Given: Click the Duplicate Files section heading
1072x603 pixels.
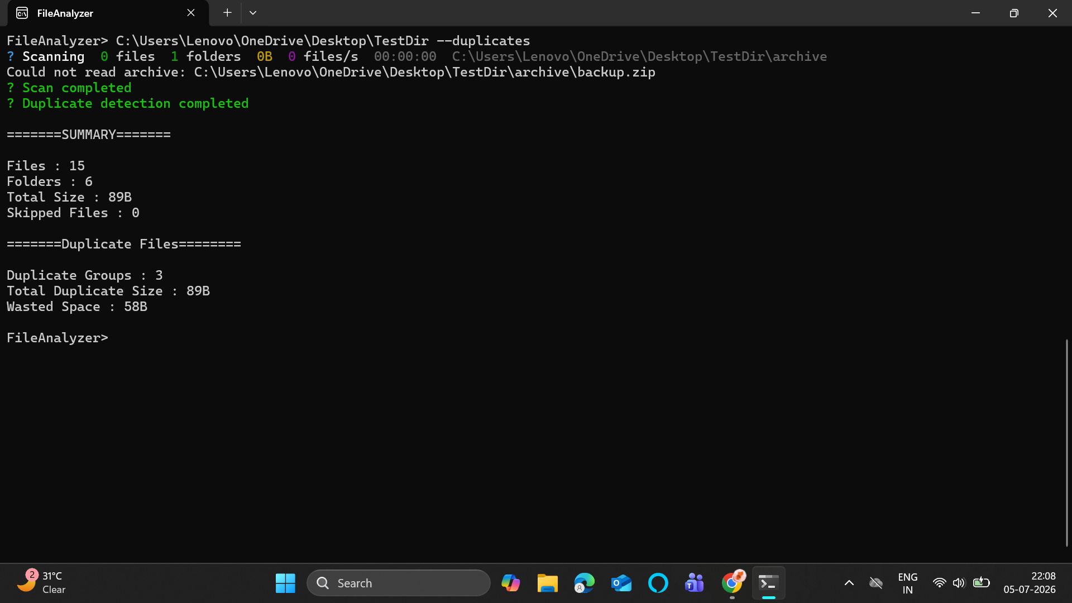Looking at the screenshot, I should point(124,244).
